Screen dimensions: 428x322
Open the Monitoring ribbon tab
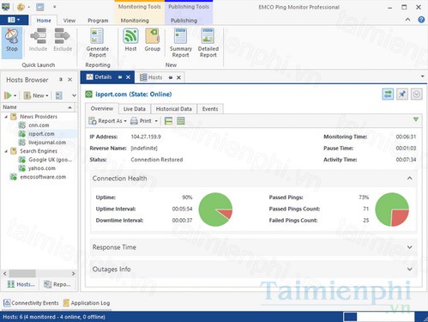coord(135,21)
